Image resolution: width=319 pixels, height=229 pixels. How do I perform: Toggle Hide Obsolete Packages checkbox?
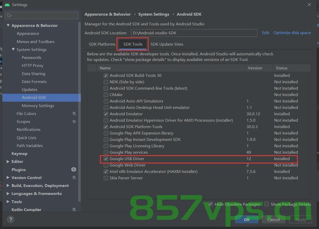[210, 204]
